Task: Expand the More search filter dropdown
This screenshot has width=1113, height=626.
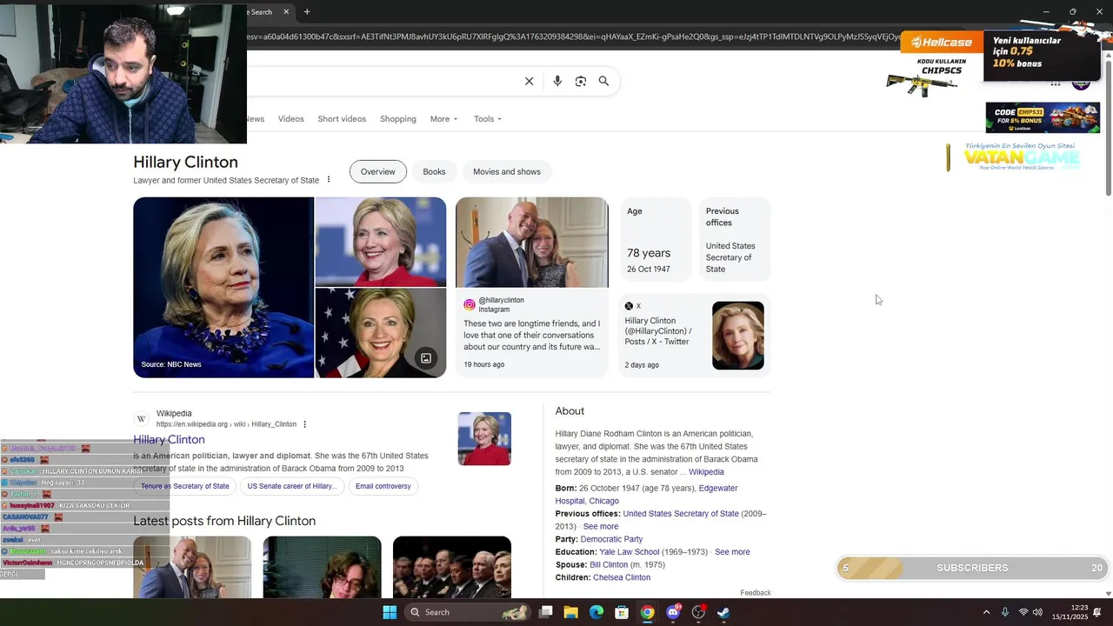Action: coord(443,119)
